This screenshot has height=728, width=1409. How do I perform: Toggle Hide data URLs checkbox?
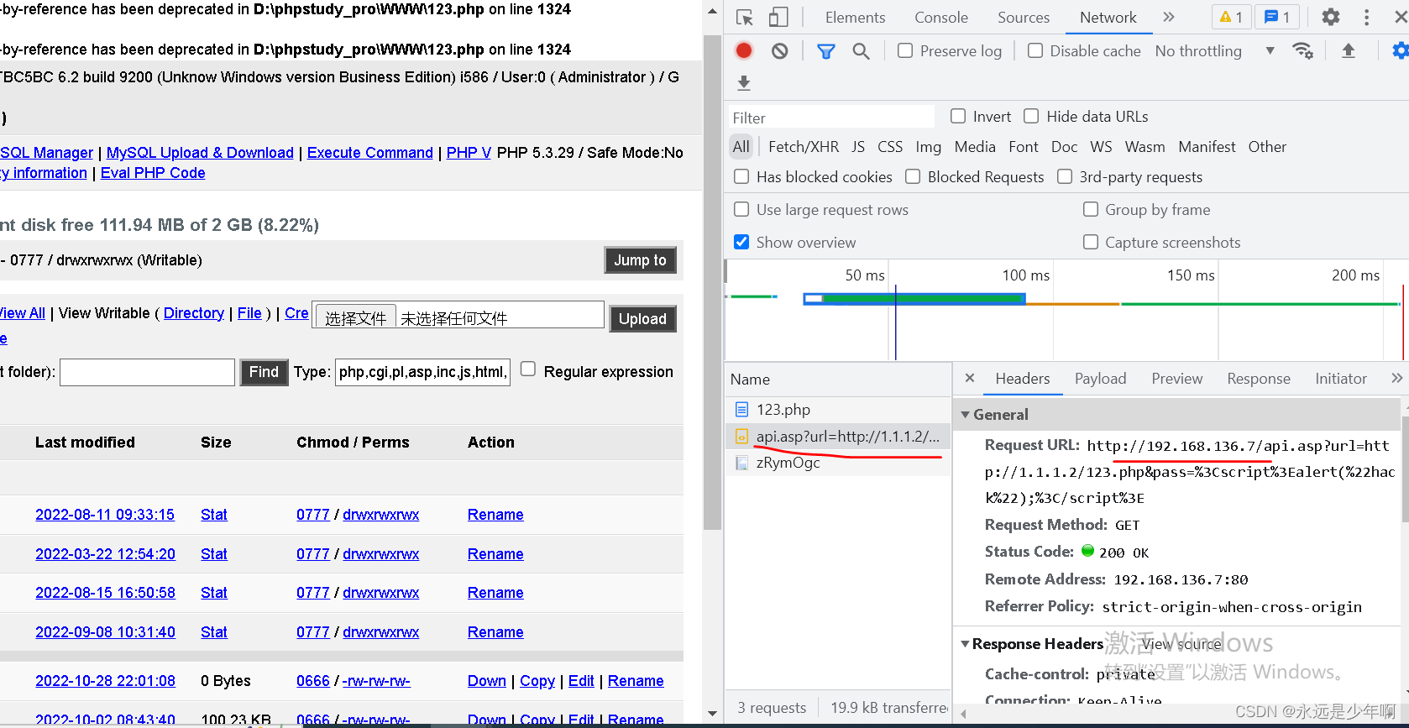1031,117
